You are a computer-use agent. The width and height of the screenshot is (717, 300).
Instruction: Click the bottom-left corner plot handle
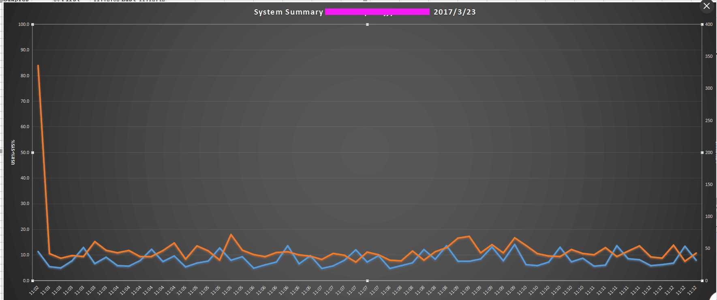(33, 281)
